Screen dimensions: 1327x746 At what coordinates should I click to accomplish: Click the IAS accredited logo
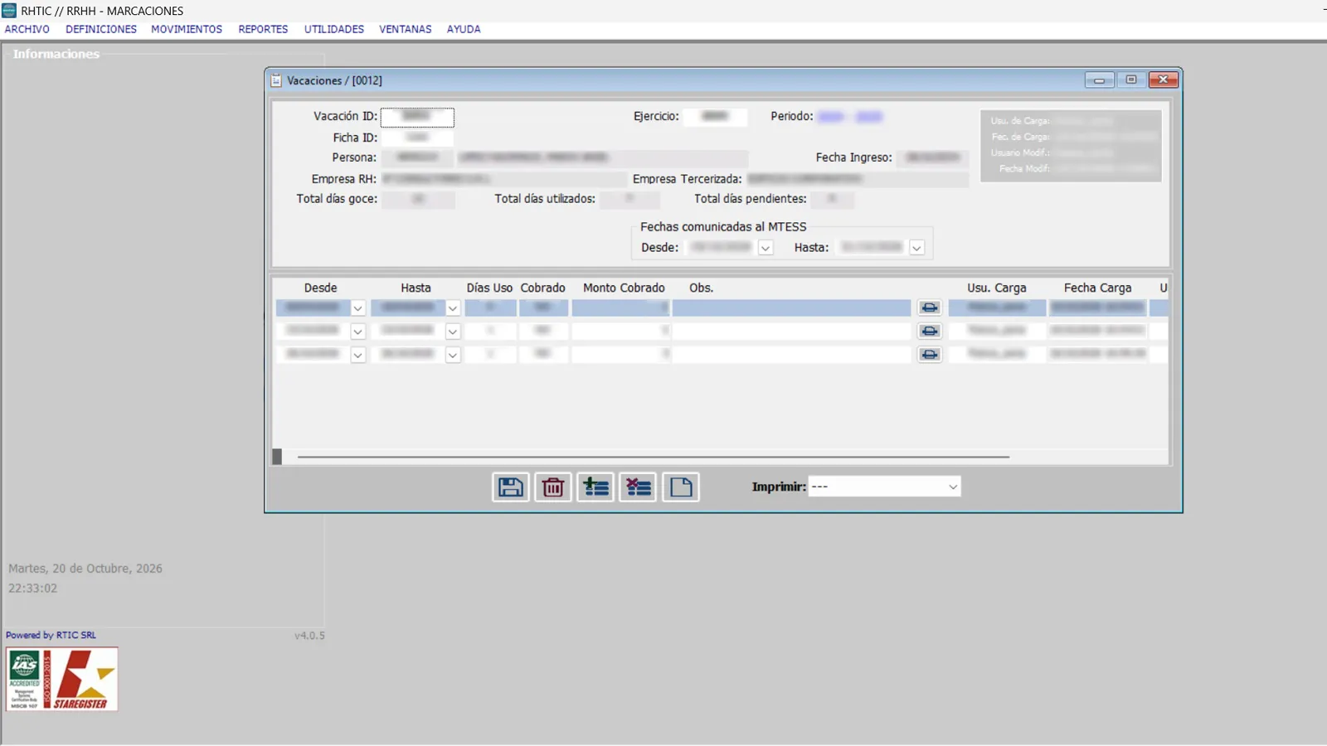tap(25, 680)
